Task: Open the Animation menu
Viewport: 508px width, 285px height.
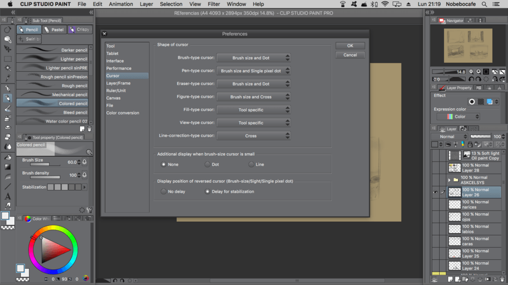Action: click(121, 4)
